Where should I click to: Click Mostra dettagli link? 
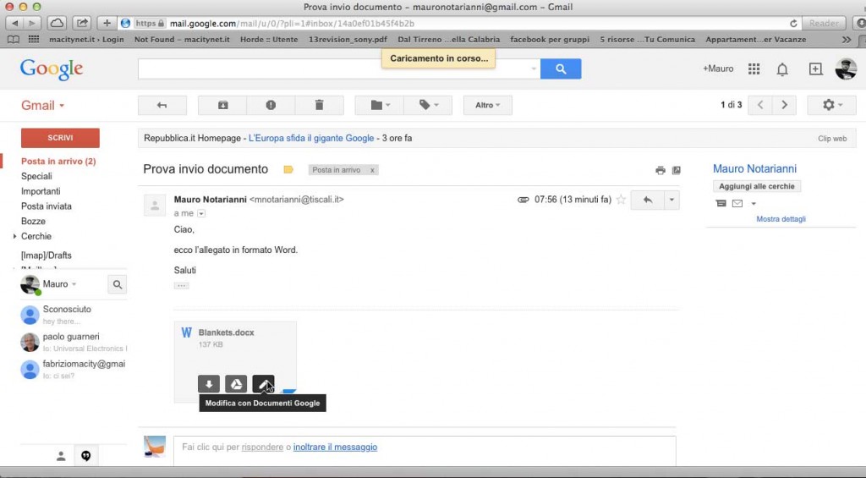point(781,219)
